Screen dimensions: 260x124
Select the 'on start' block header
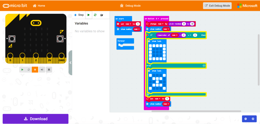click(x=120, y=19)
